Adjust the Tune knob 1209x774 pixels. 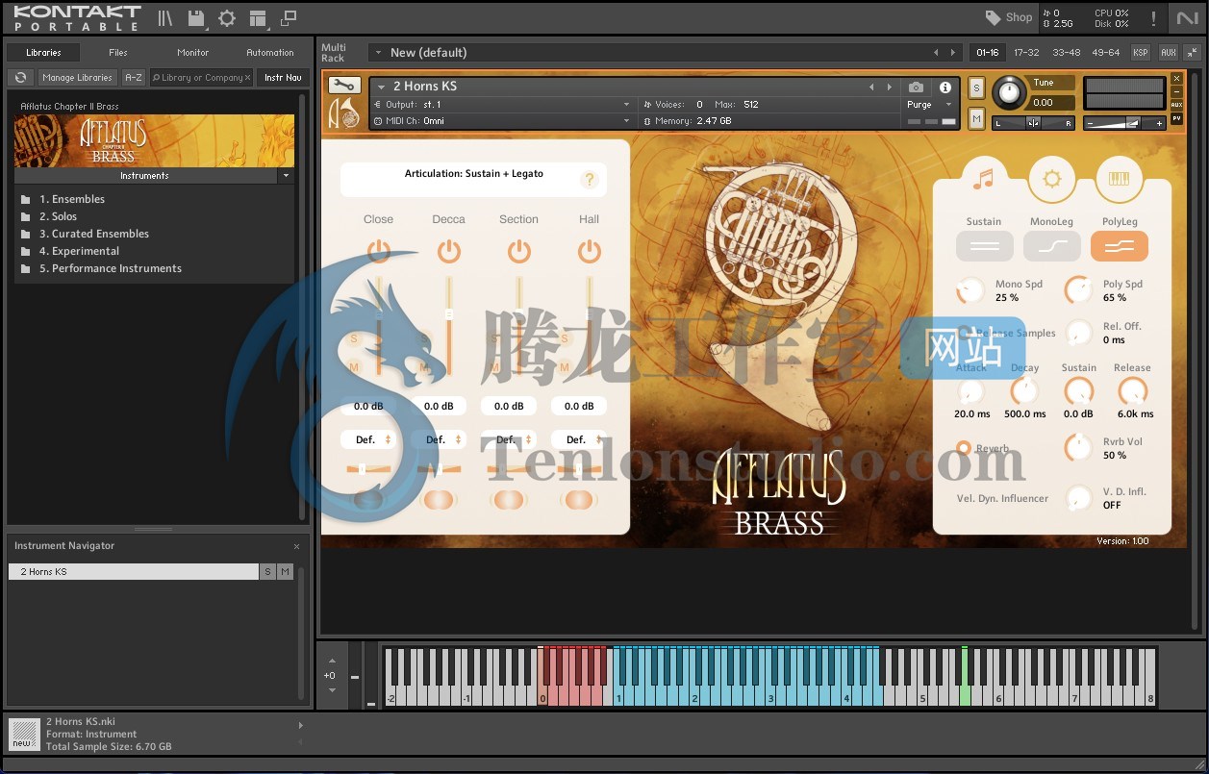[x=1009, y=92]
